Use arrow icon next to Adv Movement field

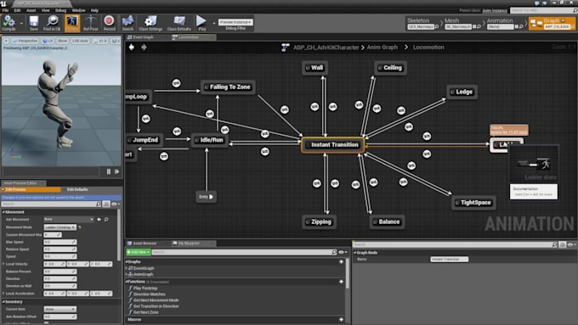pyautogui.click(x=99, y=220)
